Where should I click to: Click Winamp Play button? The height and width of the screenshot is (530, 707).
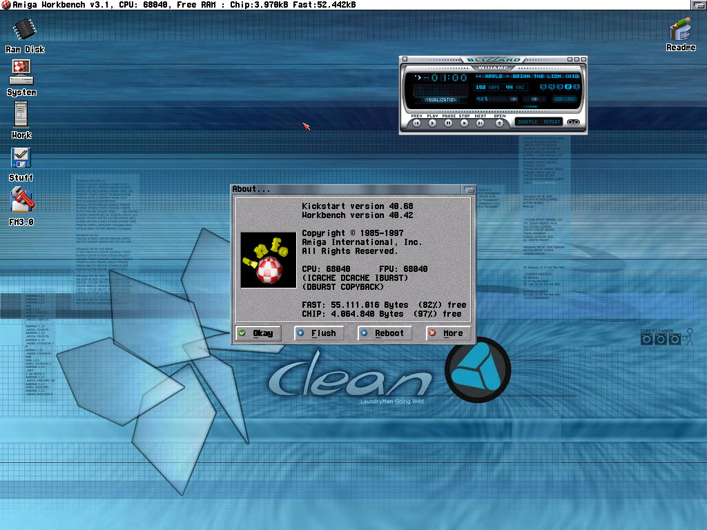(432, 123)
